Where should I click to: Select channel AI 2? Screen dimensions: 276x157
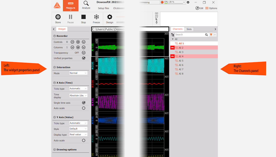194,48
